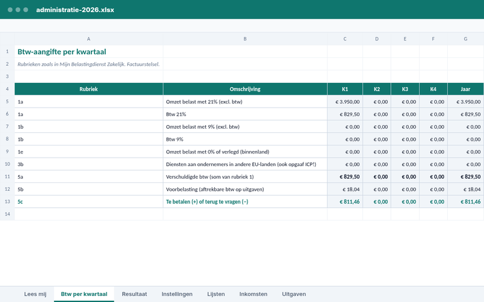Click rubriek cell 5a
Image resolution: width=484 pixels, height=302 pixels.
point(88,176)
